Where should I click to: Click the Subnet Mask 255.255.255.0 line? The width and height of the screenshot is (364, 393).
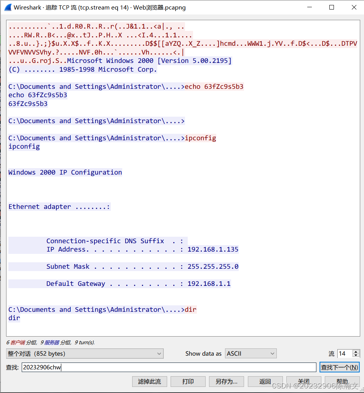(142, 266)
